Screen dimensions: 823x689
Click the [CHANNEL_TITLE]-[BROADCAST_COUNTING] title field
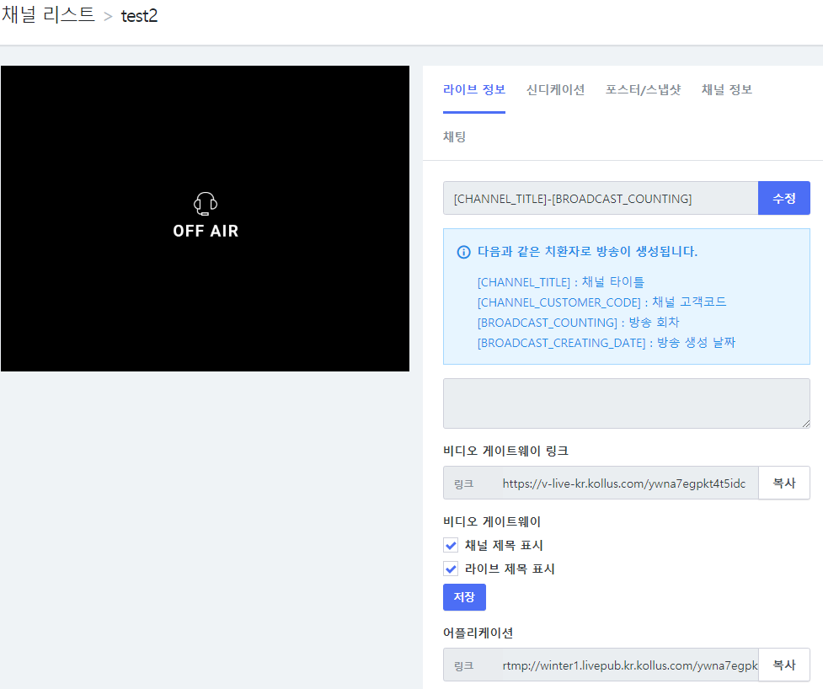tap(600, 198)
